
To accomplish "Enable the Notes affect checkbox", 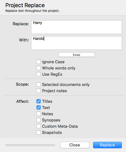I will [39, 114].
